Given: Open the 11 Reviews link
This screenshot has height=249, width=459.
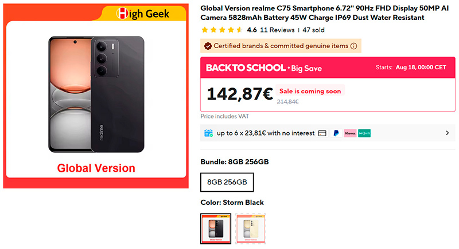Looking at the screenshot, I should 277,30.
